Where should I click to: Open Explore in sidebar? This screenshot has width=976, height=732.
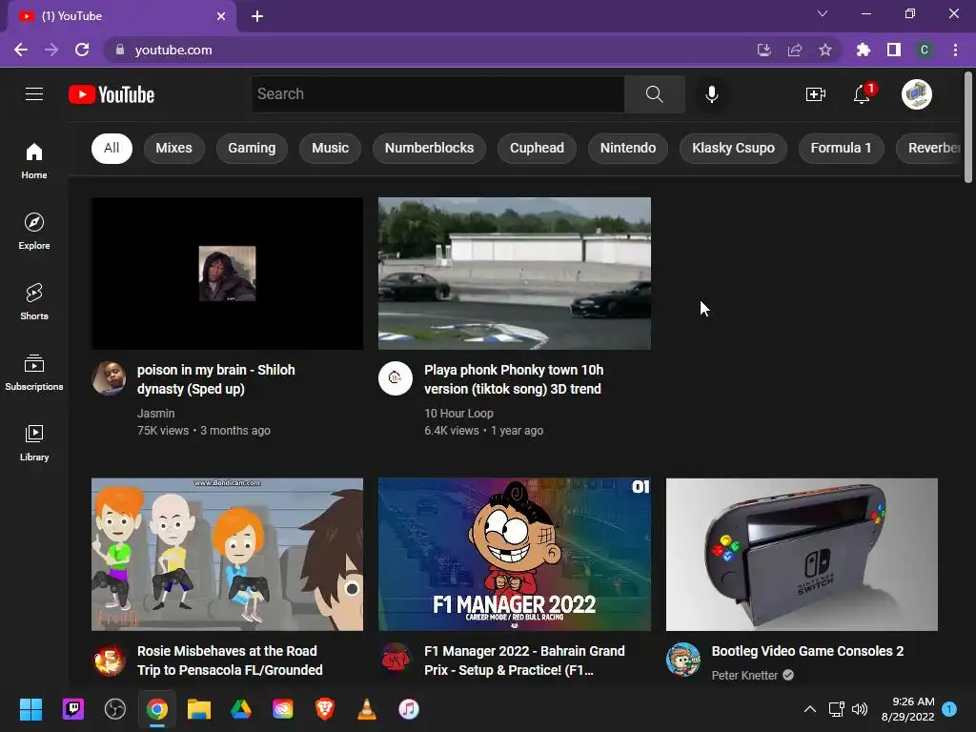(34, 232)
